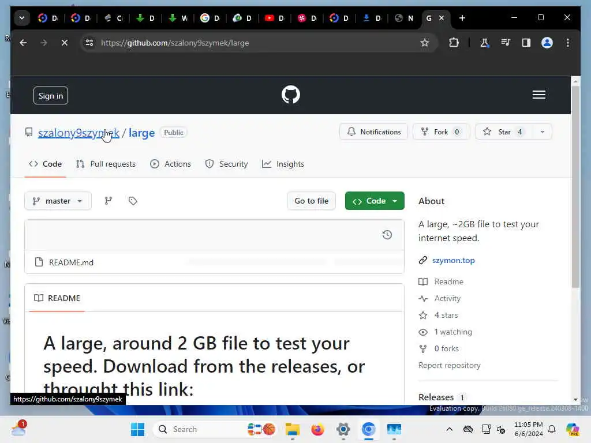Go back using browser back arrow
Image resolution: width=591 pixels, height=443 pixels.
pos(23,43)
